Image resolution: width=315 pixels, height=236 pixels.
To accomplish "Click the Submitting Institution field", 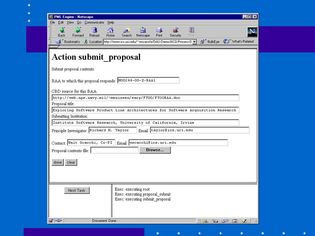I will [145, 123].
